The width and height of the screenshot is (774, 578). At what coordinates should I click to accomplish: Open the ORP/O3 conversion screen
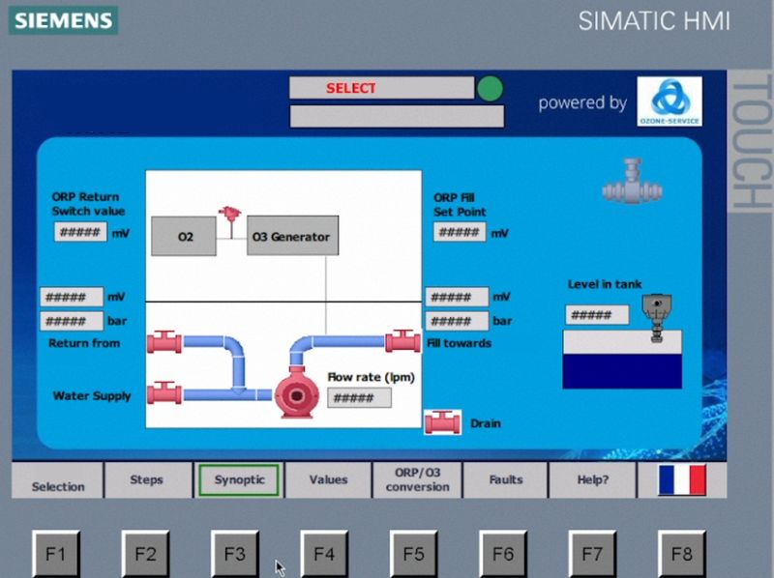[418, 480]
